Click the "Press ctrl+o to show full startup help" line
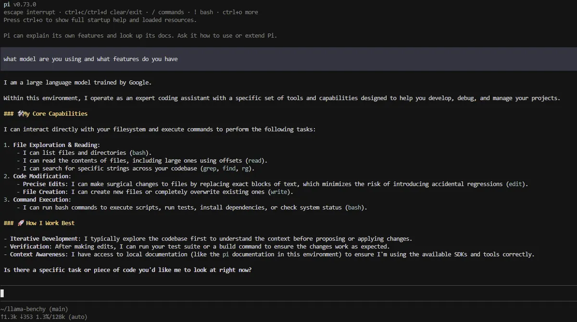 pyautogui.click(x=100, y=20)
